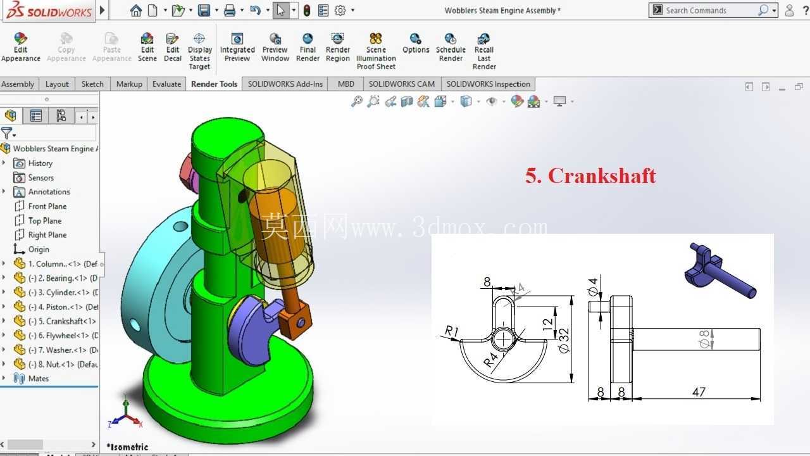Open the Save dropdown arrow
Viewport: 810px width, 456px height.
point(216,10)
